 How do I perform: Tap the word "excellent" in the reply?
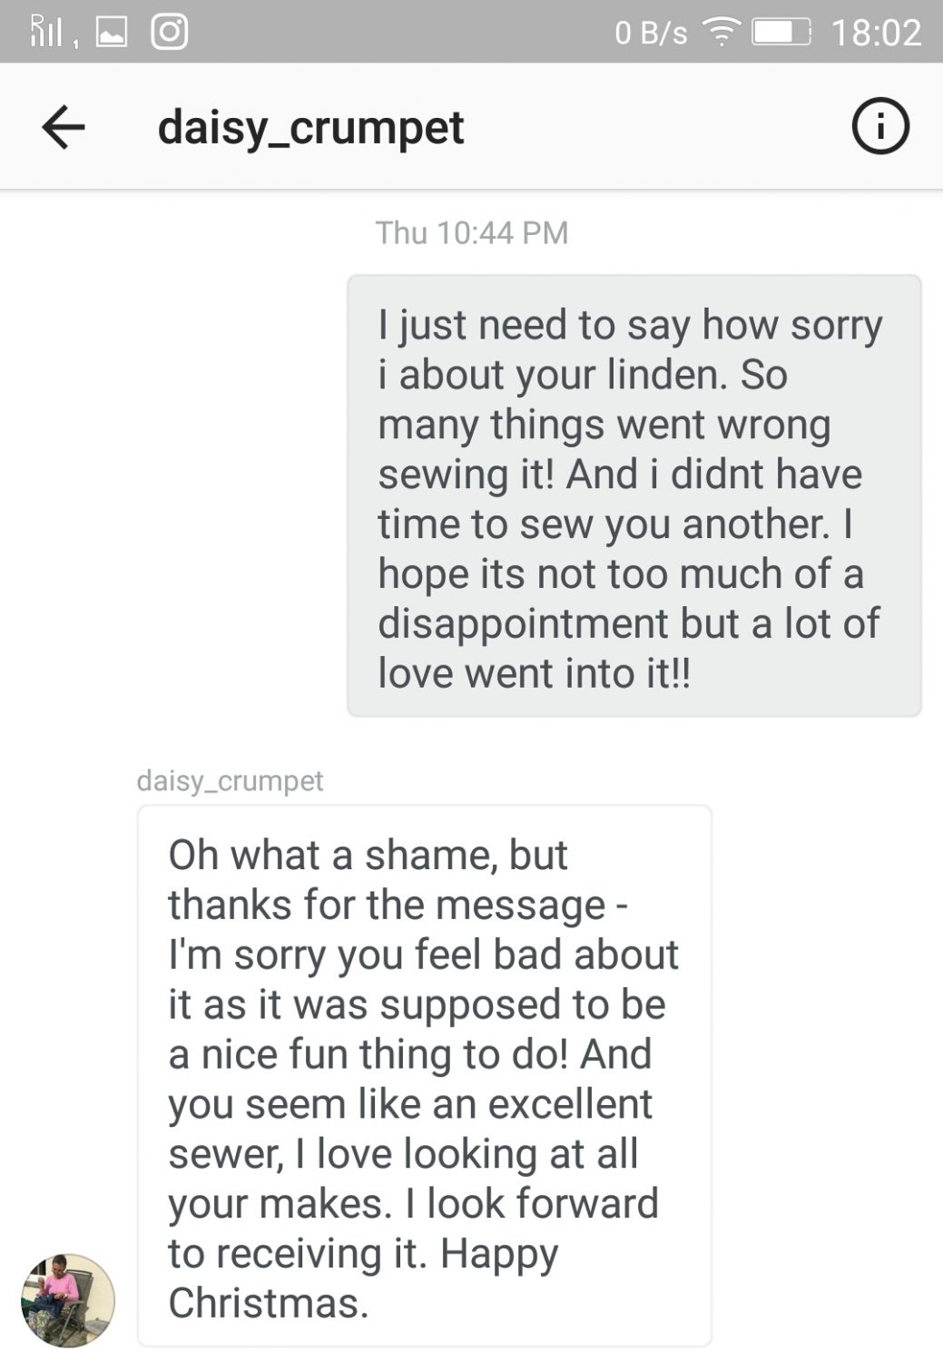(x=570, y=1104)
